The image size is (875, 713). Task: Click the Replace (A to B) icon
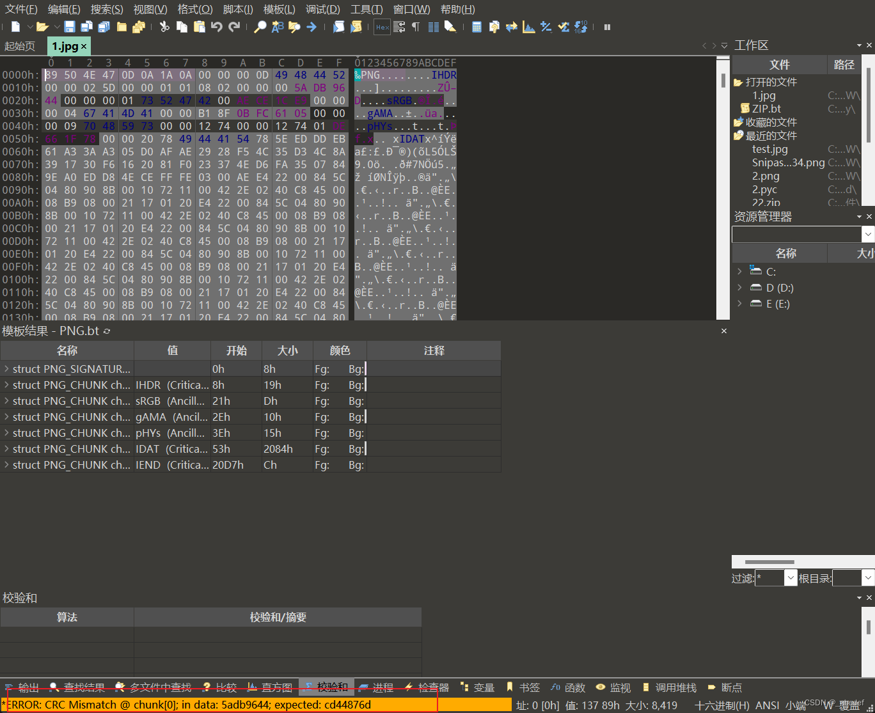point(278,27)
